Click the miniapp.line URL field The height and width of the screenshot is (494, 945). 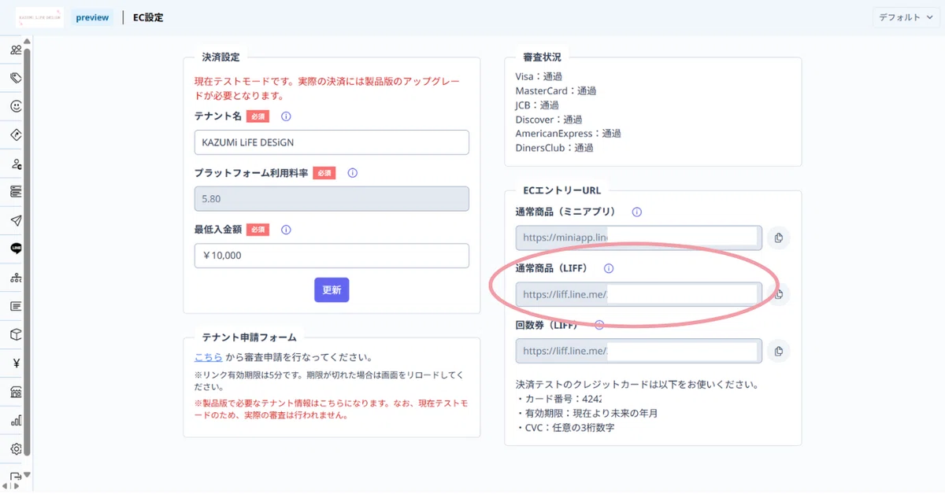(x=639, y=238)
